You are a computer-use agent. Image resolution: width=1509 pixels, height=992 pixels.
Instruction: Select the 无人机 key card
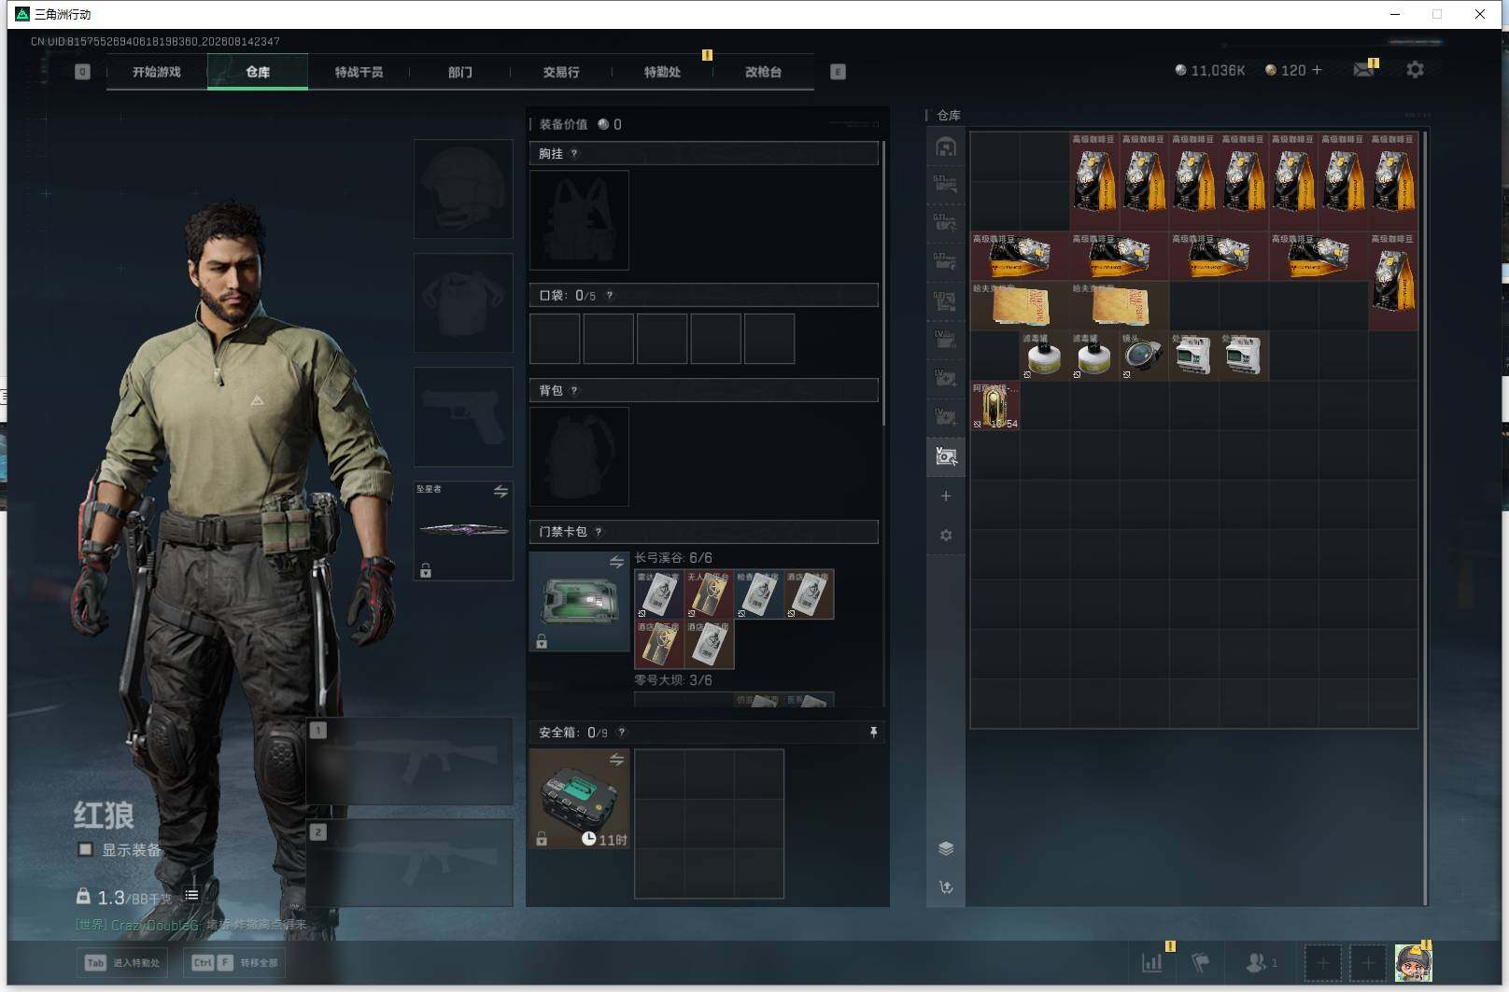tap(709, 594)
